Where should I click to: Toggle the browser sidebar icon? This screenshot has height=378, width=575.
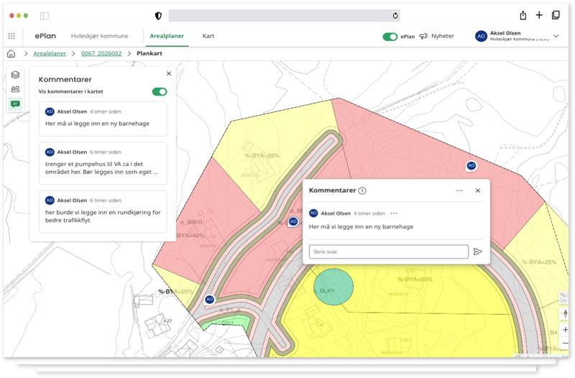[45, 16]
